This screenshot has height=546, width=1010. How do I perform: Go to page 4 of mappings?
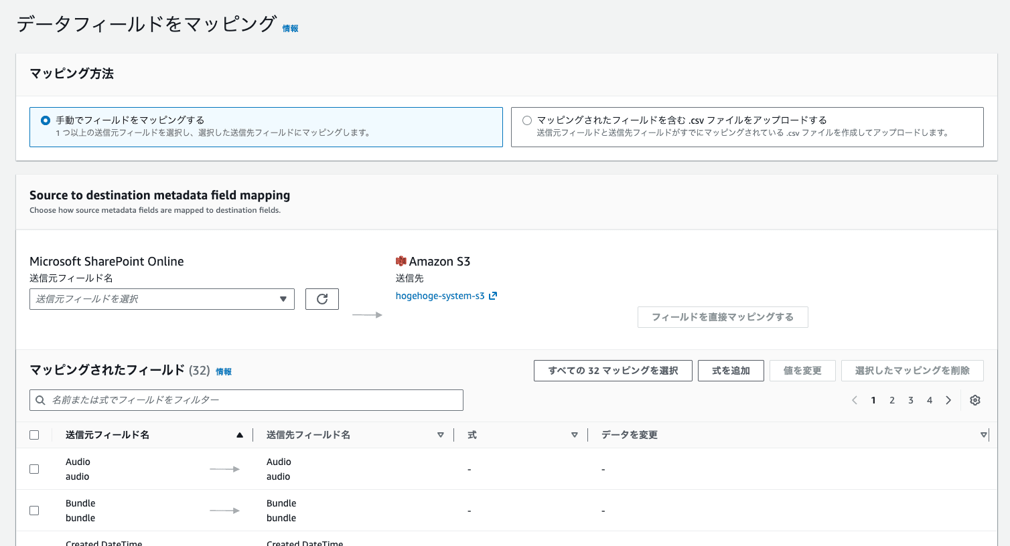click(930, 400)
